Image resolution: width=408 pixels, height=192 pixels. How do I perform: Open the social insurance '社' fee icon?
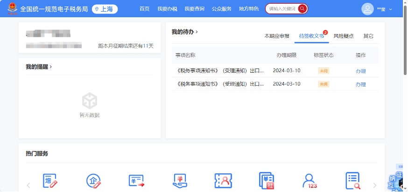coord(267,181)
